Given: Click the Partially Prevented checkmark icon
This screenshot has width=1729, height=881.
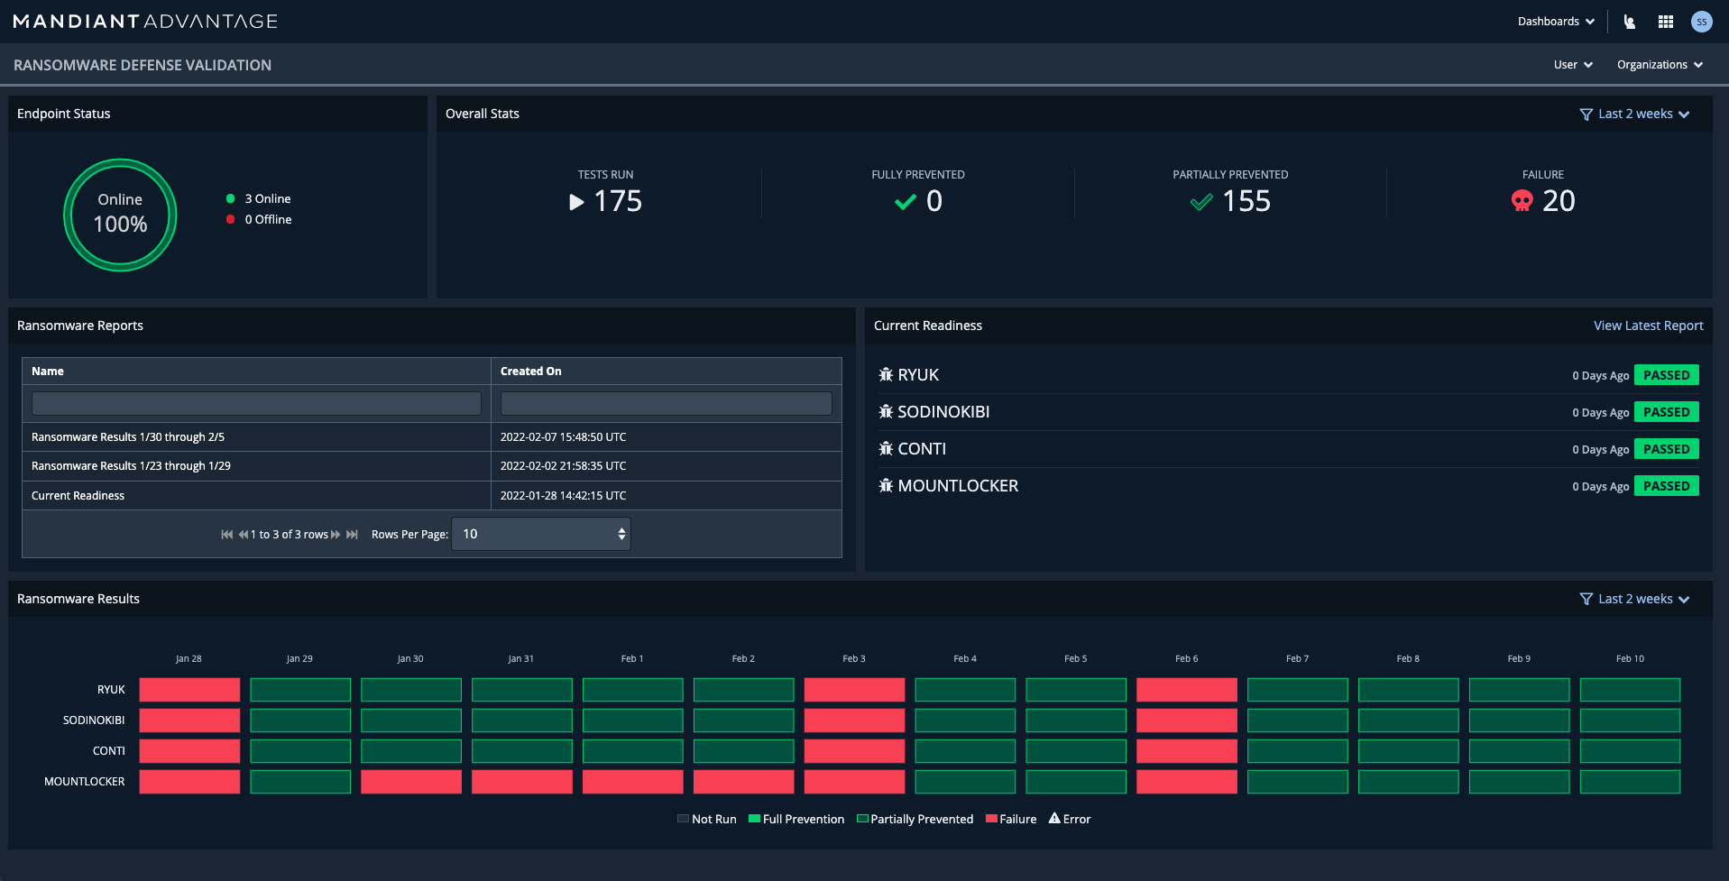Looking at the screenshot, I should coord(1201,202).
